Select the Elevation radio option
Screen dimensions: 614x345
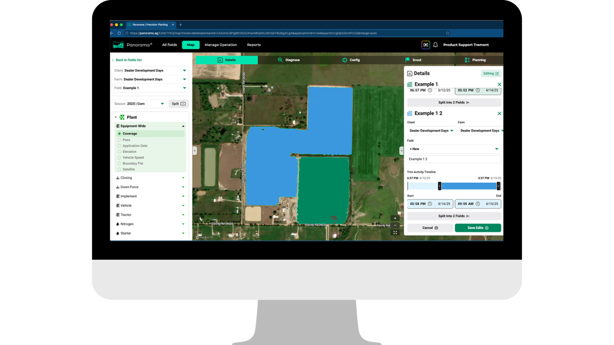[x=119, y=152]
